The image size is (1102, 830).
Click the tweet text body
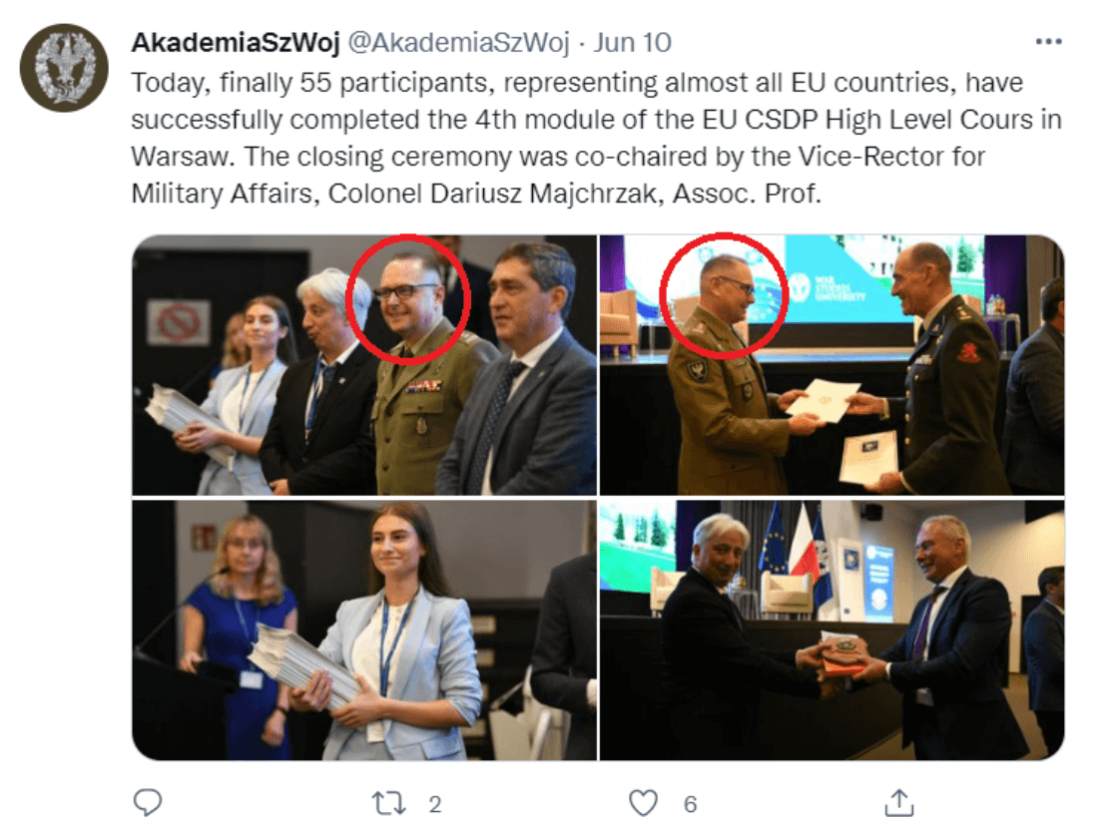click(x=596, y=138)
